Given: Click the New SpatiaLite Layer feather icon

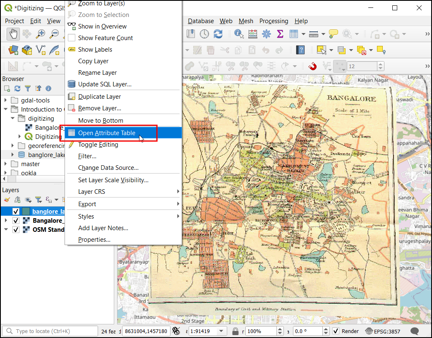Looking at the screenshot, I should click(54, 50).
